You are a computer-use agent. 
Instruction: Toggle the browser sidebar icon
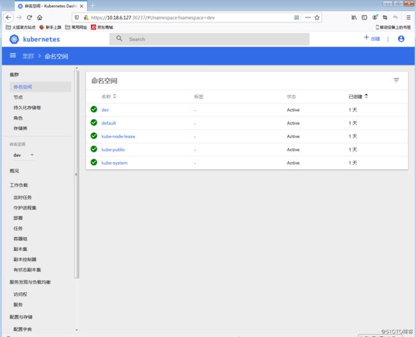364,17
